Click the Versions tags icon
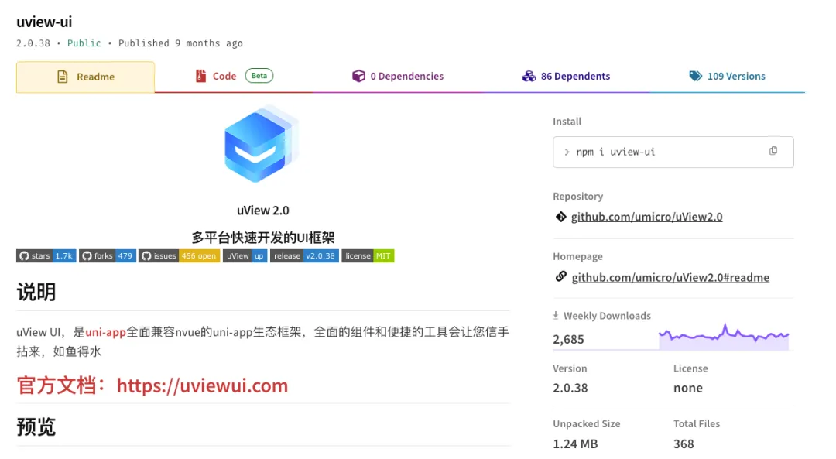The height and width of the screenshot is (459, 836). tap(695, 76)
